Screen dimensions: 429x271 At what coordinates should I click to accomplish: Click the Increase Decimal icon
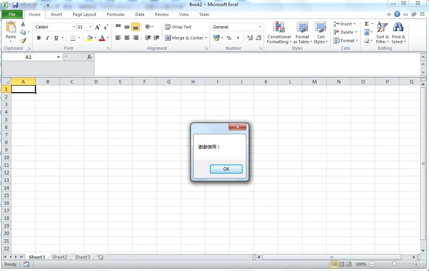pos(250,38)
